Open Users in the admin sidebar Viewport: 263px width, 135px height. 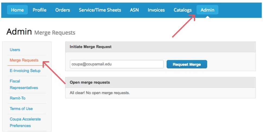coord(15,50)
